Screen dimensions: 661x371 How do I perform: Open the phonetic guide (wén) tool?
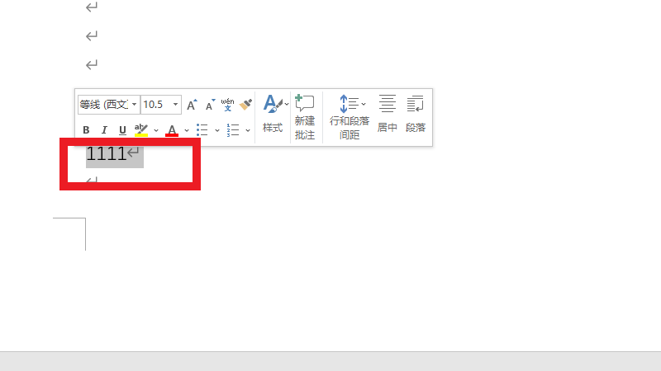(x=227, y=104)
